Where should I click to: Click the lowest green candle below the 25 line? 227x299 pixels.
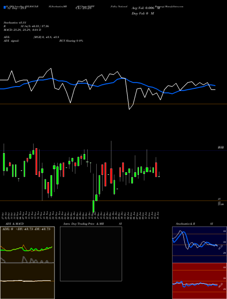point(94,206)
